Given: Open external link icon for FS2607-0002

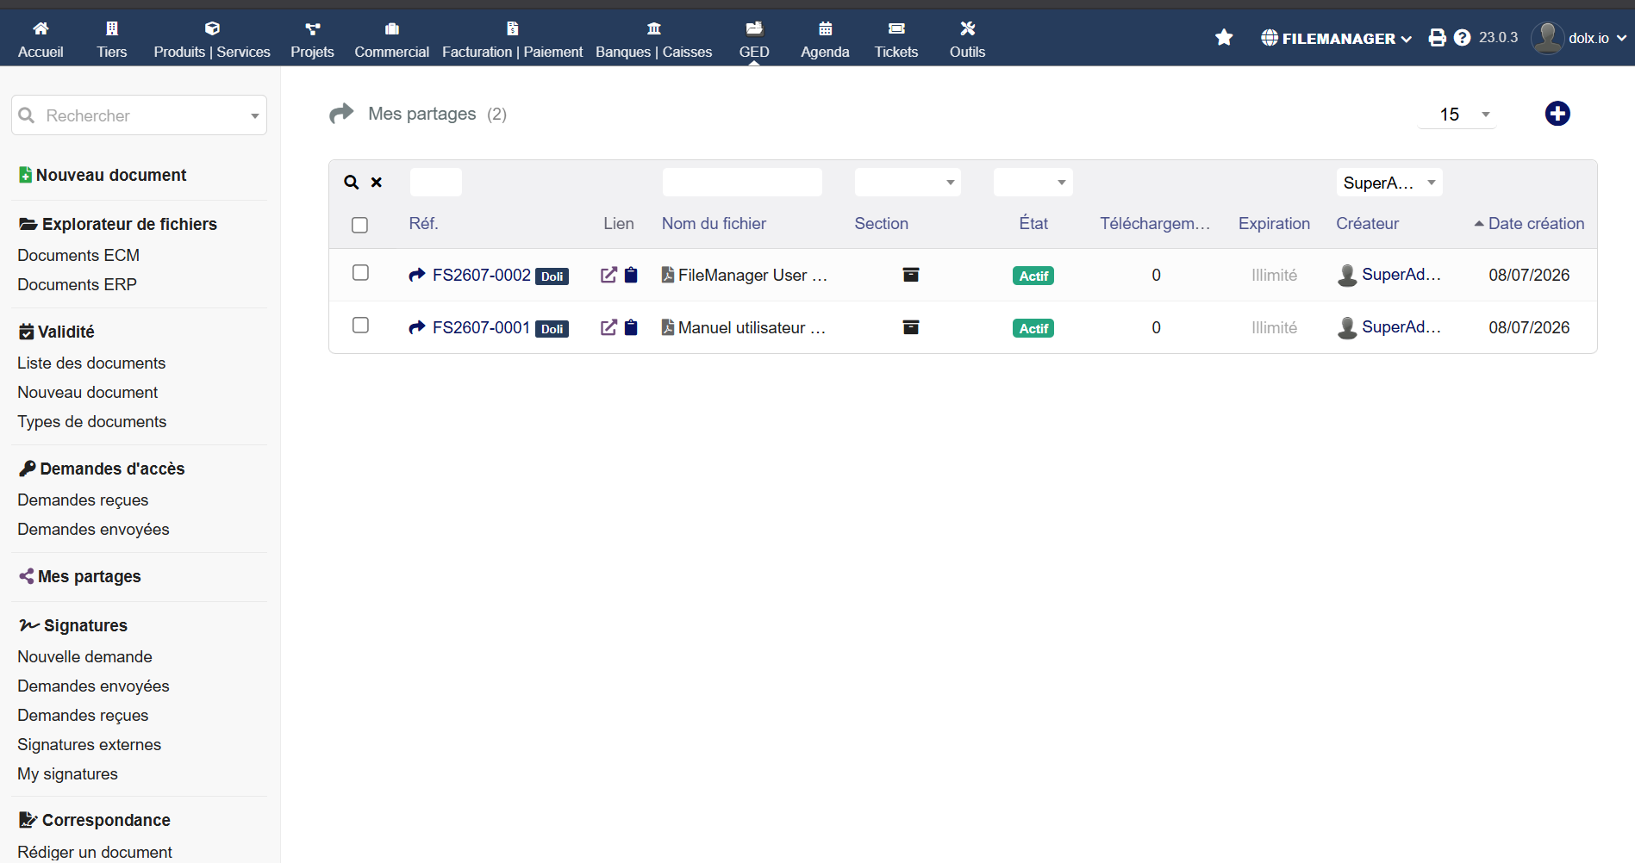Looking at the screenshot, I should [x=608, y=275].
